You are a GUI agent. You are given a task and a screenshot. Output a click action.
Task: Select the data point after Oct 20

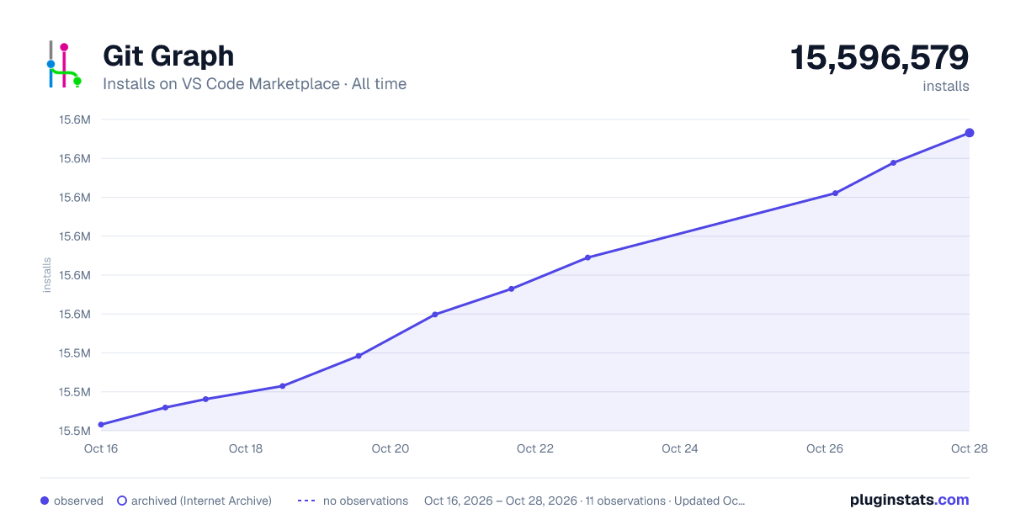(x=435, y=315)
